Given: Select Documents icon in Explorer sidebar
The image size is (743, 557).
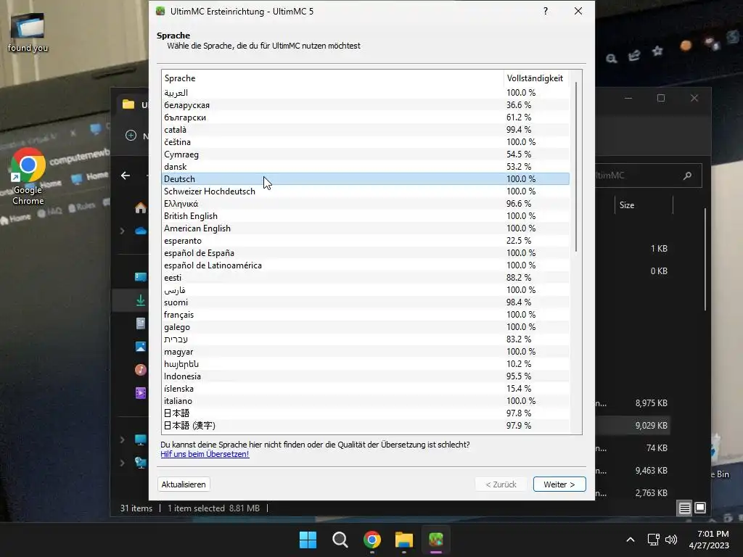Looking at the screenshot, I should (x=140, y=323).
